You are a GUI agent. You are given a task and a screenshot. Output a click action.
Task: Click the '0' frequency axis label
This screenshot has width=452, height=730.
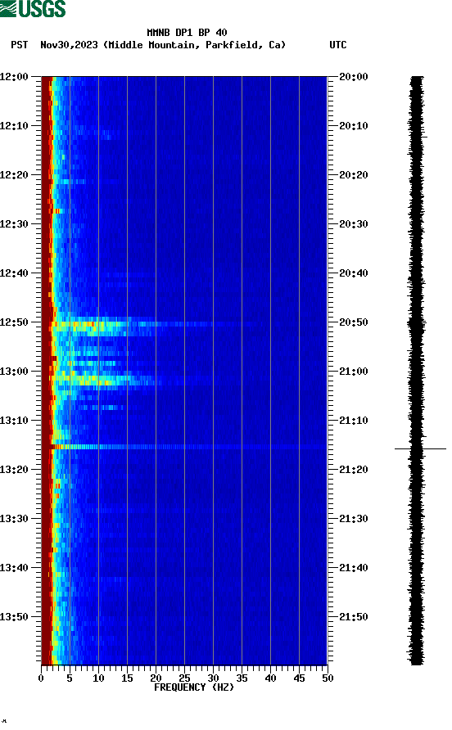pyautogui.click(x=41, y=678)
